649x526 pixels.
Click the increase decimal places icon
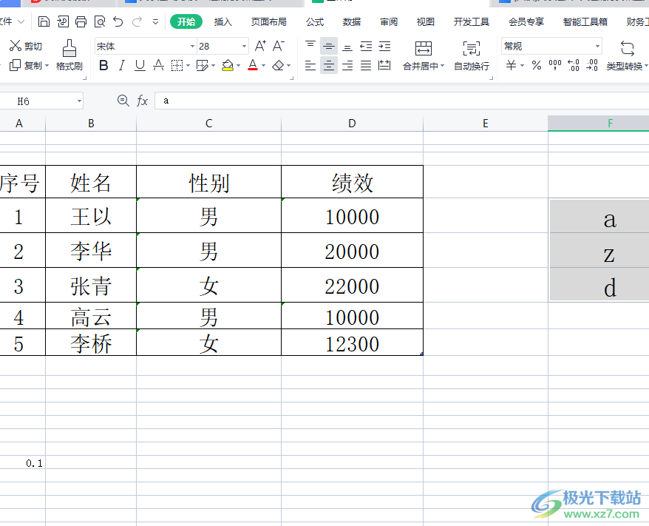pyautogui.click(x=574, y=65)
